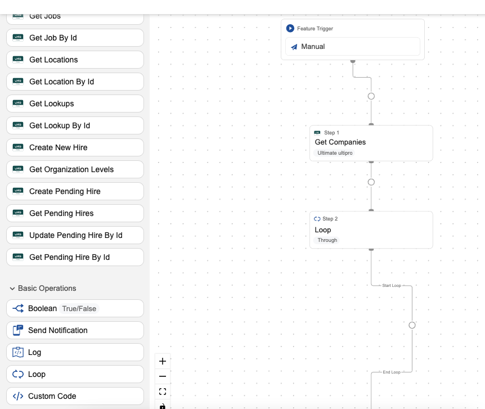The height and width of the screenshot is (409, 485).
Task: Click the End Loop label
Action: click(392, 372)
